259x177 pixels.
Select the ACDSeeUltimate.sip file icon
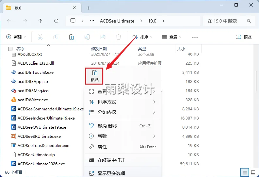click(x=13, y=154)
